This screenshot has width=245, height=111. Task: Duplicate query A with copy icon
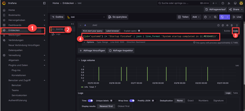click(223, 25)
